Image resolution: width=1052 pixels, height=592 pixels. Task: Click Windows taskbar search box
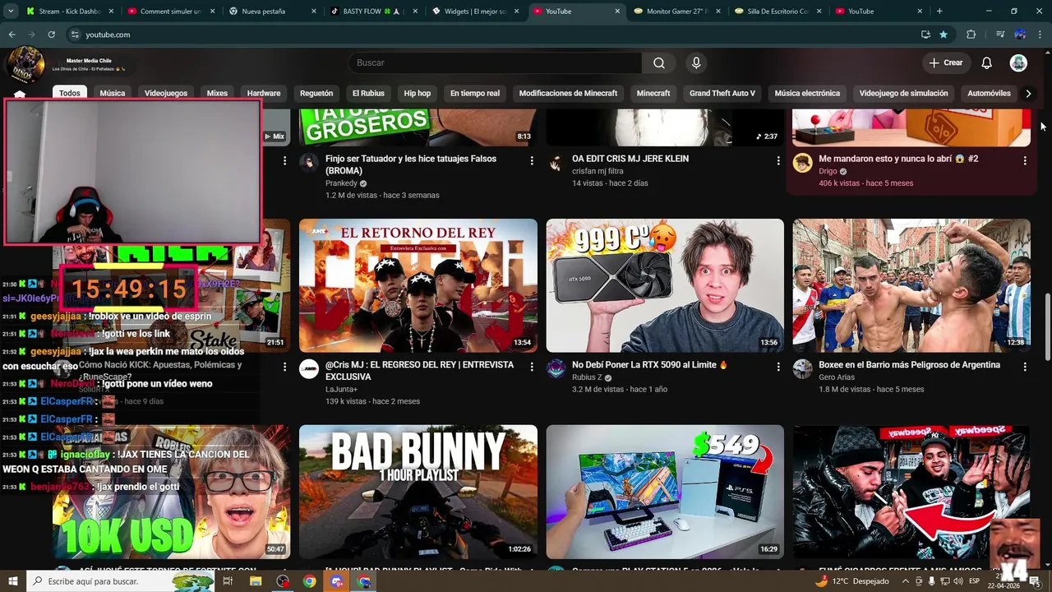pyautogui.click(x=120, y=581)
